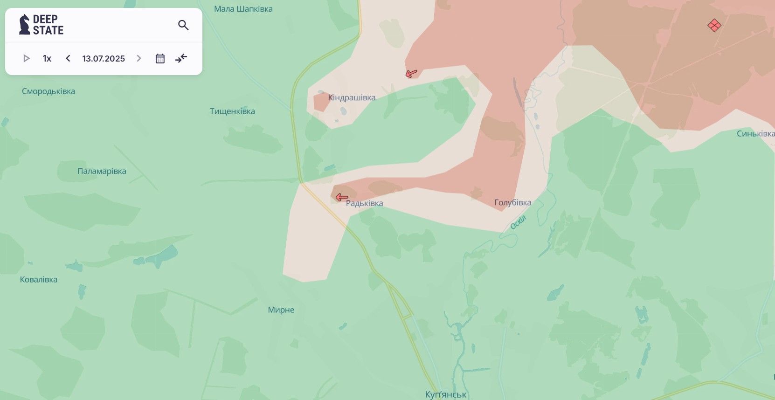Go to next date arrow
The image size is (775, 400).
point(138,58)
